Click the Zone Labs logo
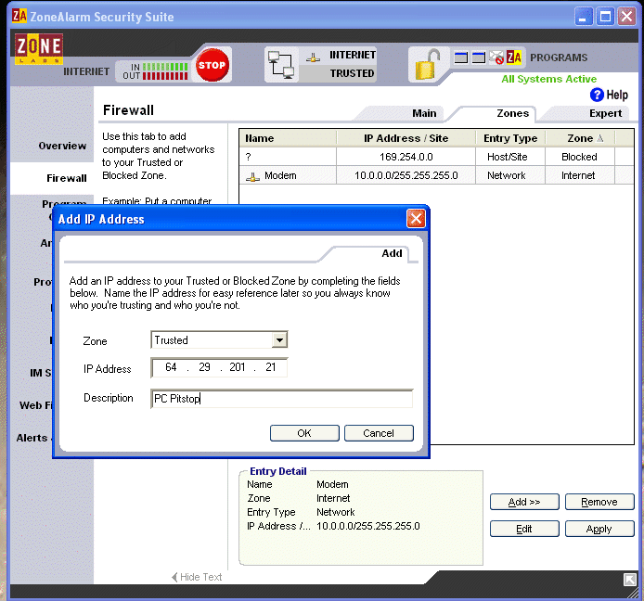The image size is (644, 601). pyautogui.click(x=38, y=51)
